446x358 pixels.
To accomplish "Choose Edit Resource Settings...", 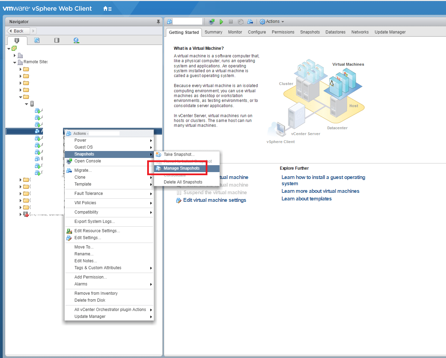I will [109, 231].
